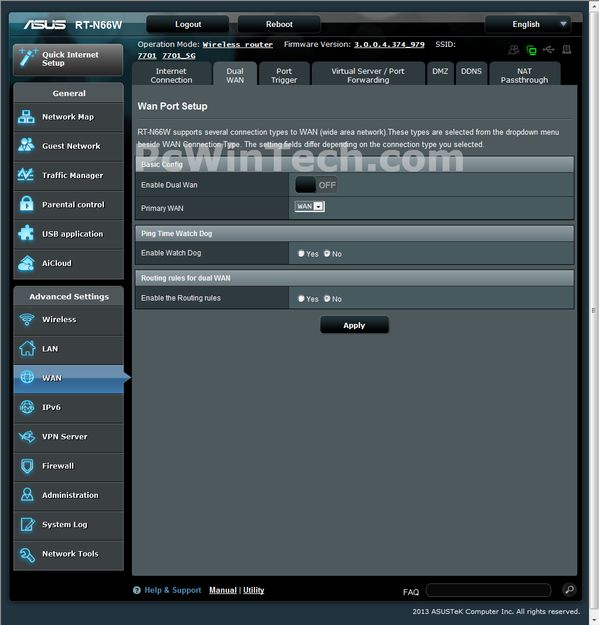Click the Network Map icon
The width and height of the screenshot is (599, 625).
[x=26, y=117]
